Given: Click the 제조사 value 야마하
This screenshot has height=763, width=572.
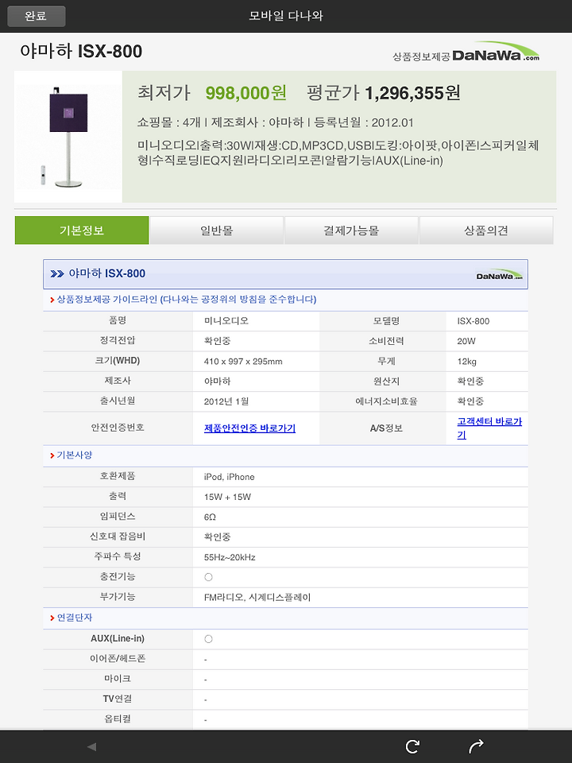Looking at the screenshot, I should [x=217, y=381].
